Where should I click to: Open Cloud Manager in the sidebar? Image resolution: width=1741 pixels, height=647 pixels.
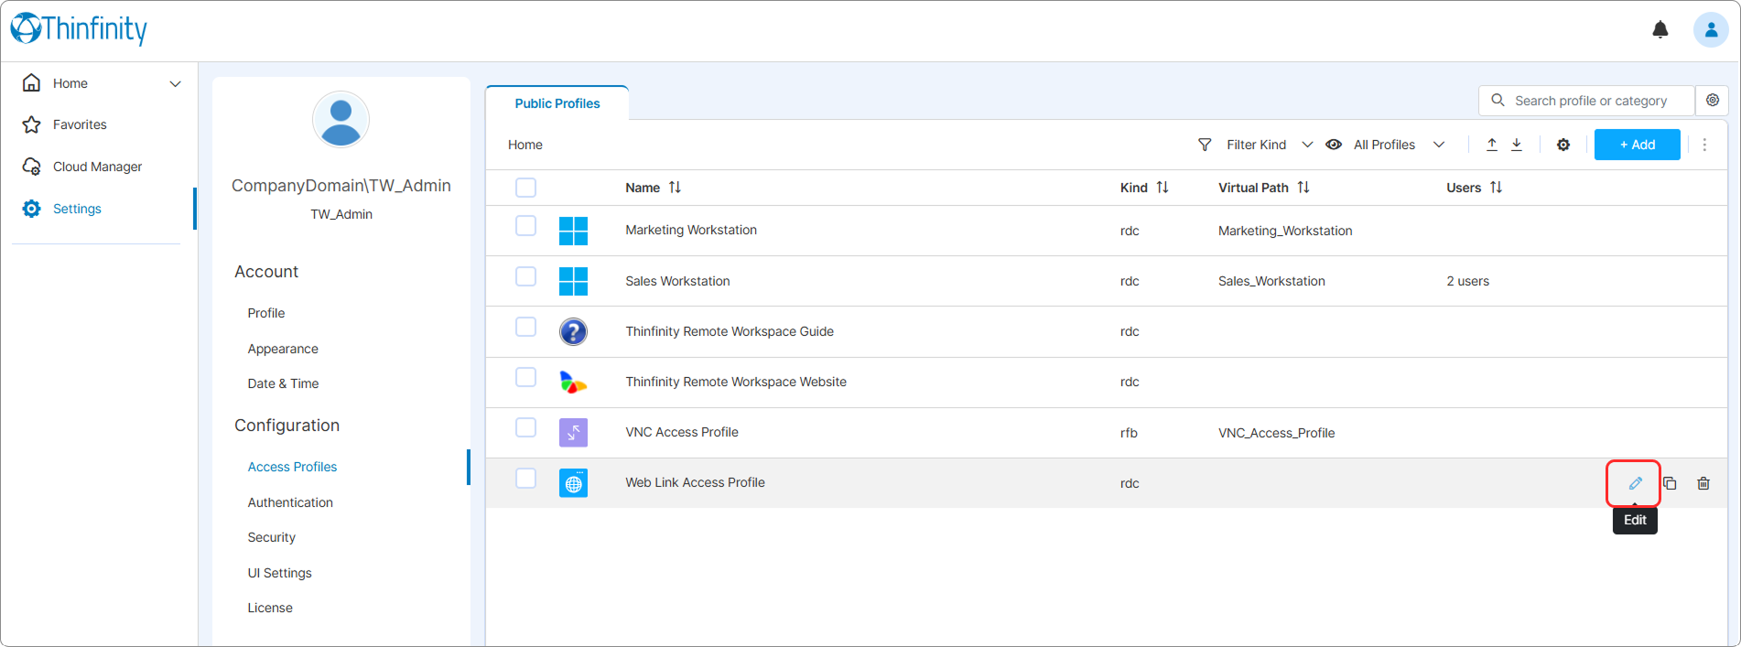point(97,167)
